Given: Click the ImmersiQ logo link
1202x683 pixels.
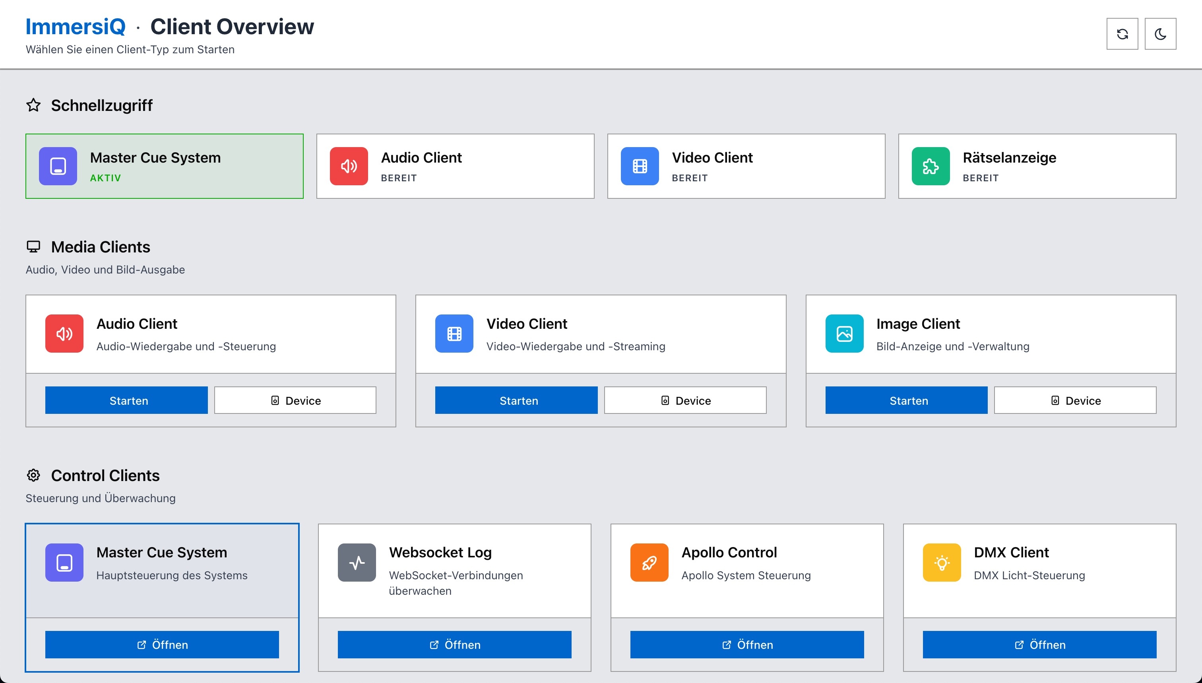Looking at the screenshot, I should pos(76,27).
